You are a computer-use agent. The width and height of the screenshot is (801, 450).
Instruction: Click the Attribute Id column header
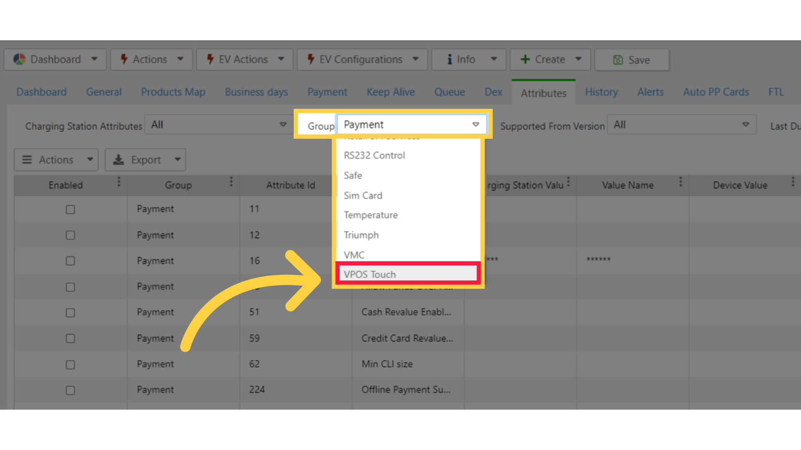click(x=291, y=185)
